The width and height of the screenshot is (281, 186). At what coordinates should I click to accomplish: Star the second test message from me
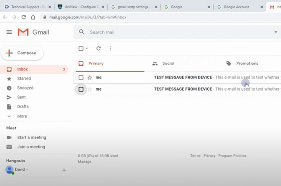coord(90,89)
